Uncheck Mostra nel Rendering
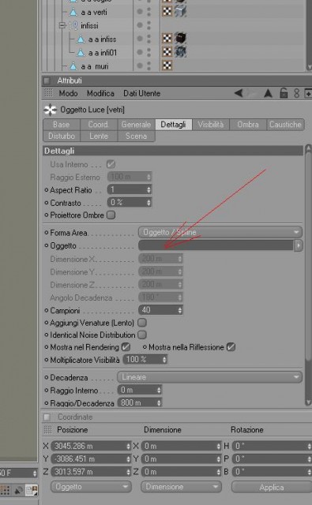Image resolution: width=312 pixels, height=505 pixels. click(x=126, y=347)
